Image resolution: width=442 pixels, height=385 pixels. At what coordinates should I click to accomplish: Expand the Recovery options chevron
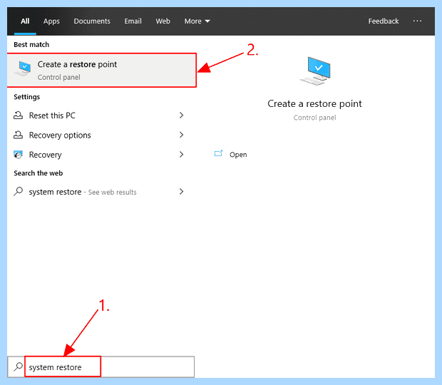[x=182, y=135]
